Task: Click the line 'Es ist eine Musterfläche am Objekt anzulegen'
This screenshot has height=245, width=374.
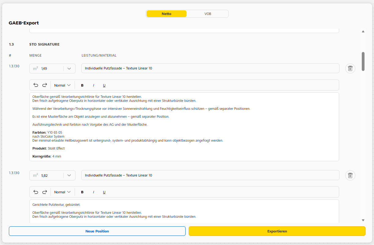Action: (101, 117)
